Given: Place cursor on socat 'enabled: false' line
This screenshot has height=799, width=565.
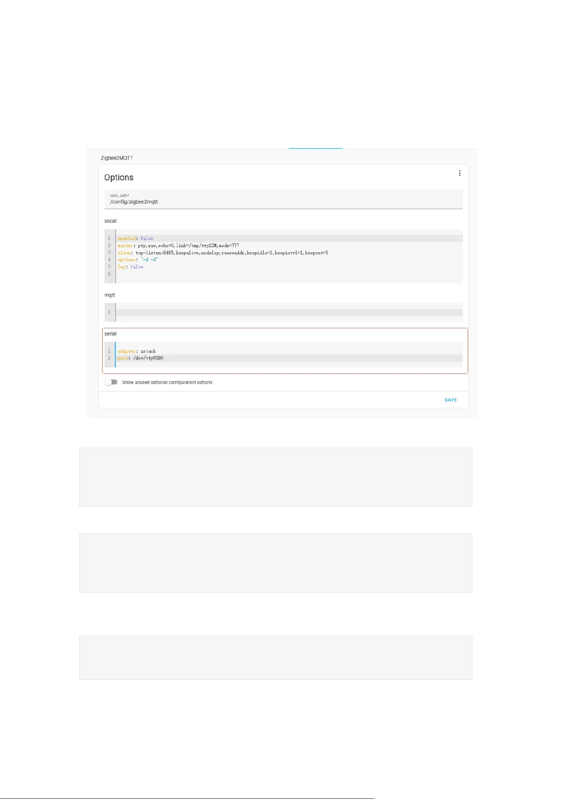Looking at the screenshot, I should click(x=289, y=239).
